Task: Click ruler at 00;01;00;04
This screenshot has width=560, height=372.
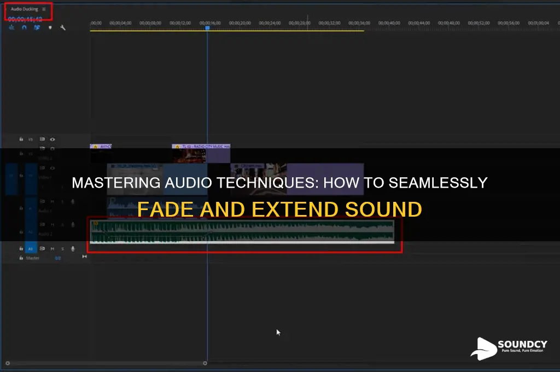Action: (539, 23)
